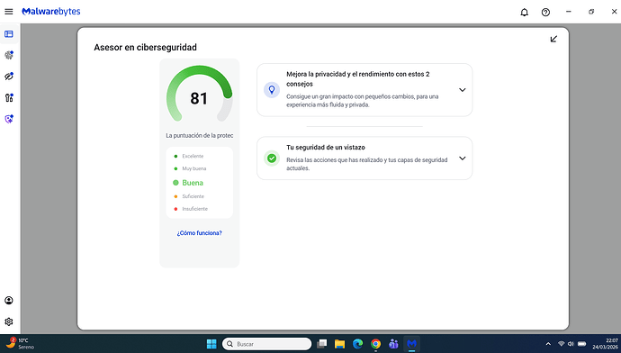Click the La puntuación de la protec text
621x353 pixels.
(199, 135)
